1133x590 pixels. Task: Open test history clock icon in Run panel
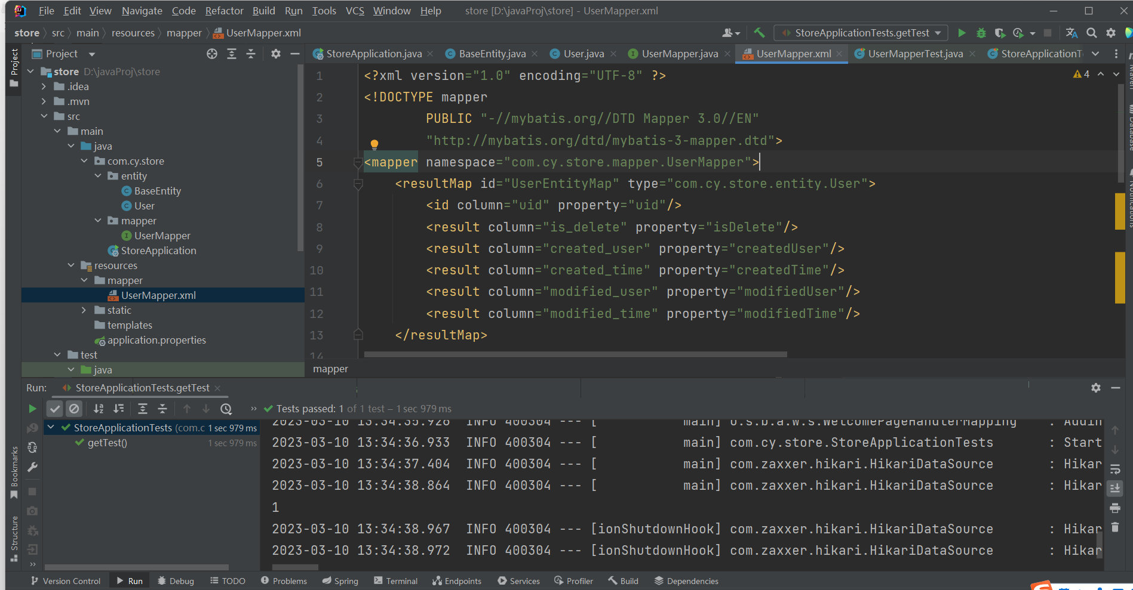click(x=226, y=409)
